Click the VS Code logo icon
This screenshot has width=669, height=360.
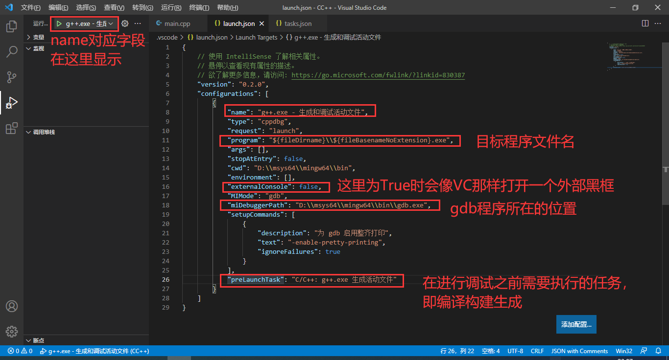8,7
